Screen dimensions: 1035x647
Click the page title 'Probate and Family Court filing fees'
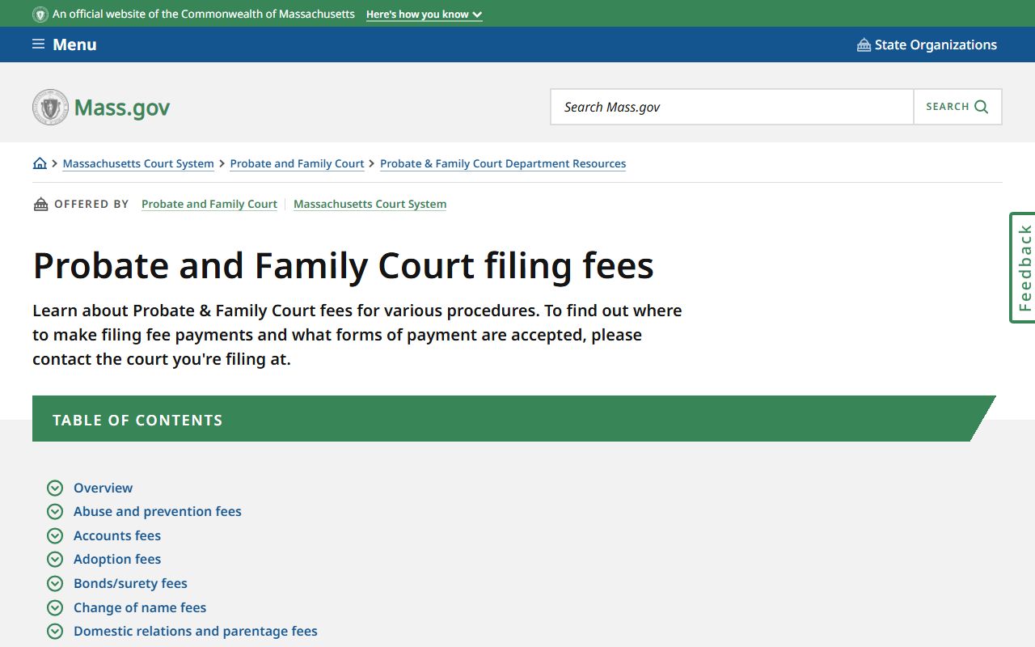[343, 265]
